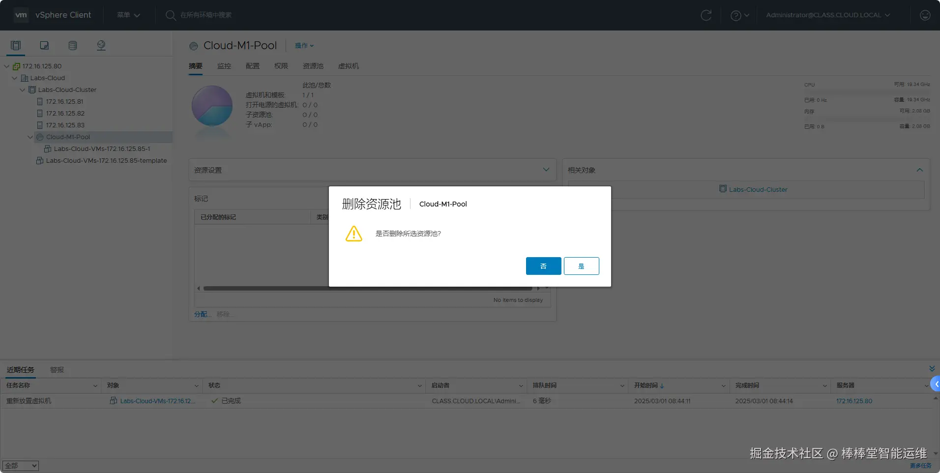The image size is (940, 473).
Task: Click the cluster icon next to Labs-Cloud-Cluster in tree
Action: [x=32, y=90]
